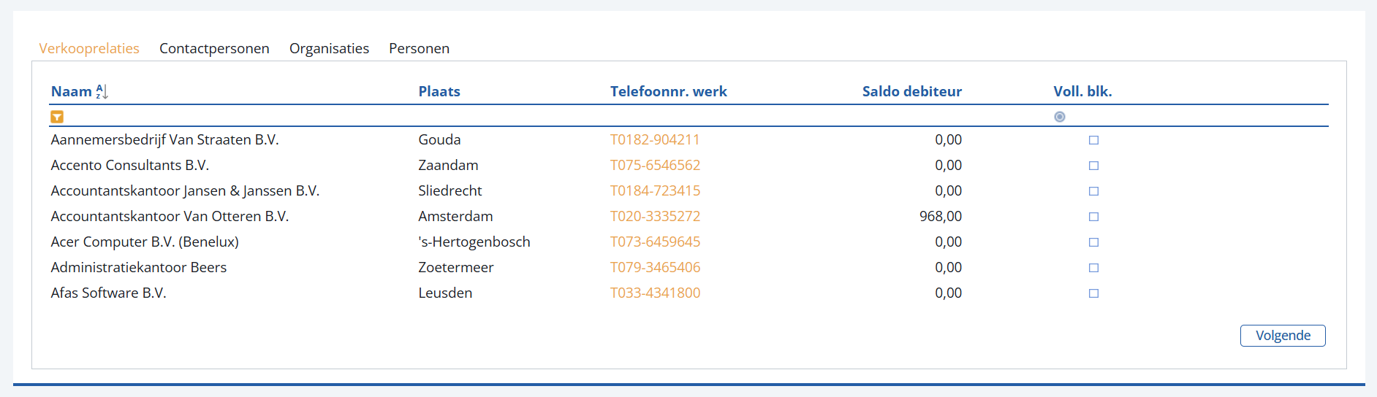Click the Volgende button
Screen dimensions: 1377x397
pyautogui.click(x=1283, y=336)
